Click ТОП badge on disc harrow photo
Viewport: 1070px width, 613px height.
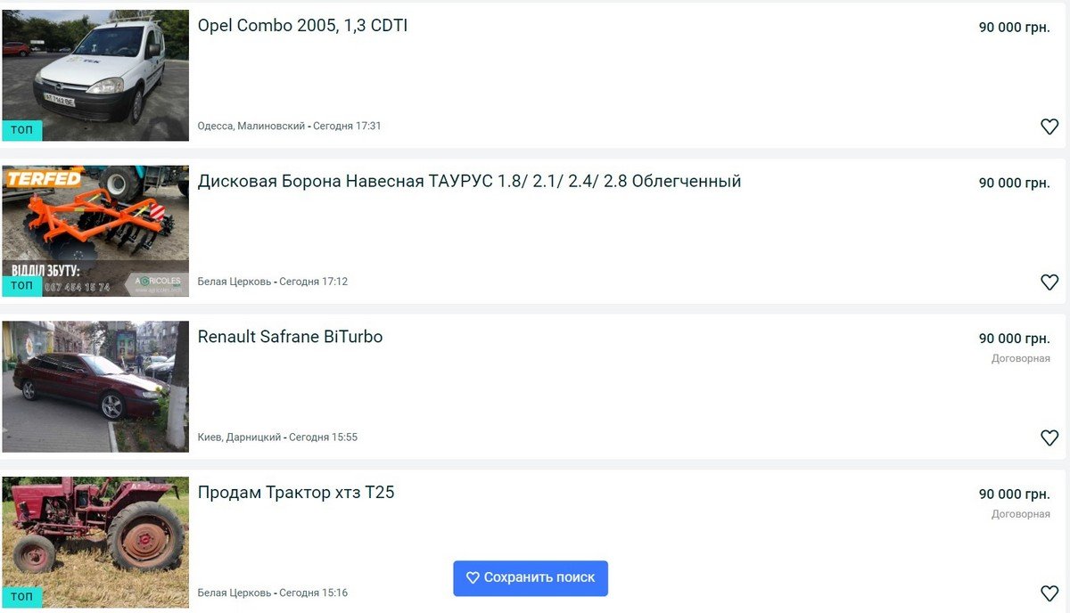pos(21,286)
